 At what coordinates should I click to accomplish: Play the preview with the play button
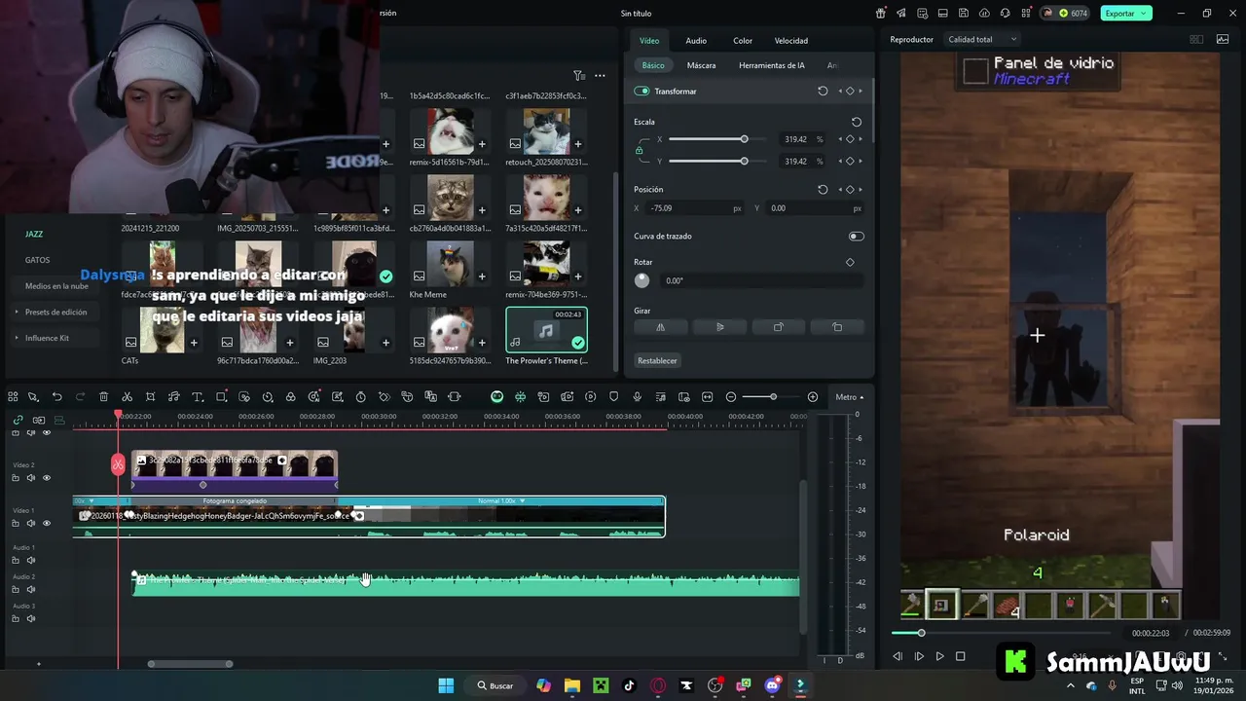pyautogui.click(x=939, y=656)
